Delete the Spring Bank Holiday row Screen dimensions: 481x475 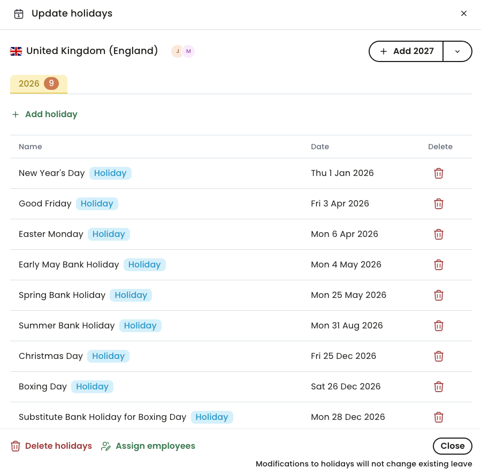[439, 295]
